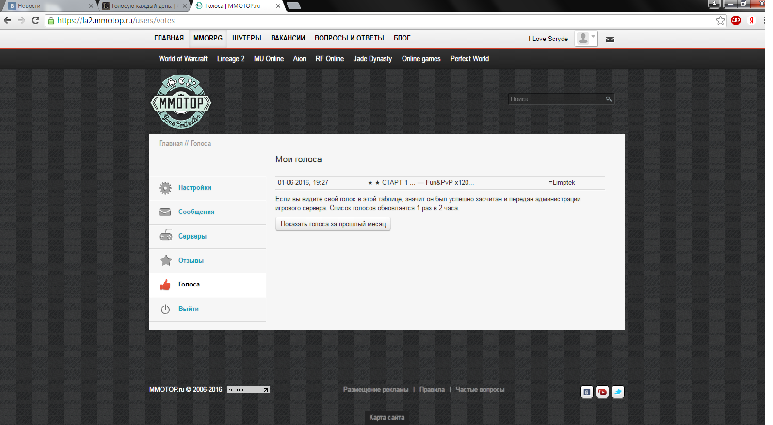Go to the Lineage 2 section
This screenshot has height=425, width=773.
coord(230,59)
